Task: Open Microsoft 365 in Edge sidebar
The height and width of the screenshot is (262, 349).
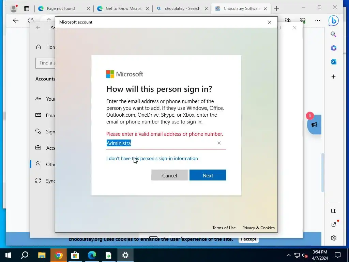Action: [333, 48]
